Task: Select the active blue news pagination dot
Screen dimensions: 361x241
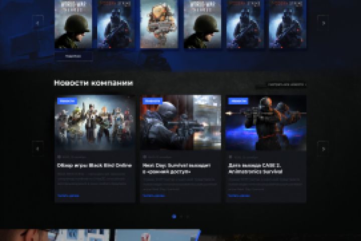Action: [174, 216]
